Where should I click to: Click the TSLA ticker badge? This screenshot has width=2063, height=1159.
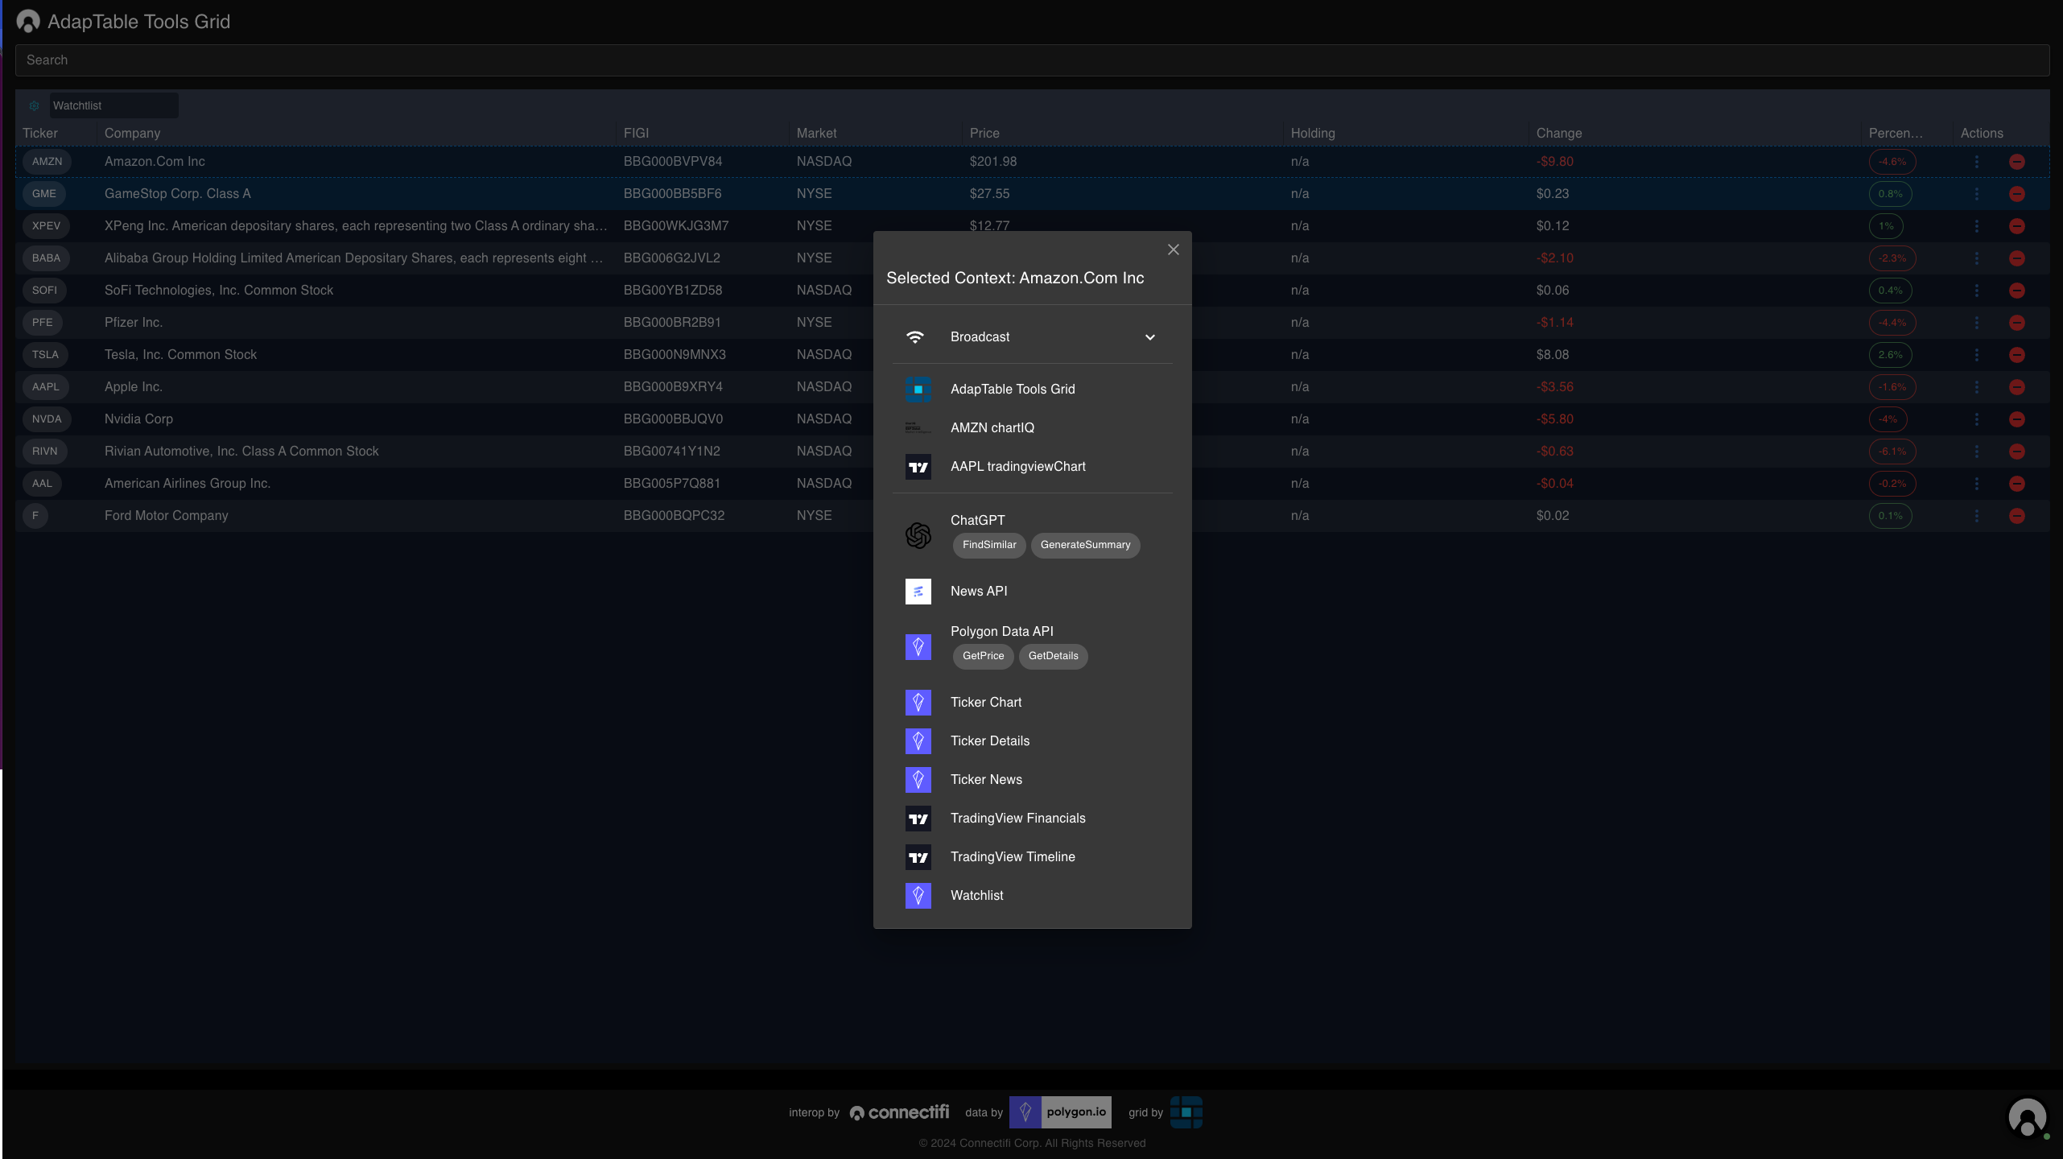click(x=45, y=355)
